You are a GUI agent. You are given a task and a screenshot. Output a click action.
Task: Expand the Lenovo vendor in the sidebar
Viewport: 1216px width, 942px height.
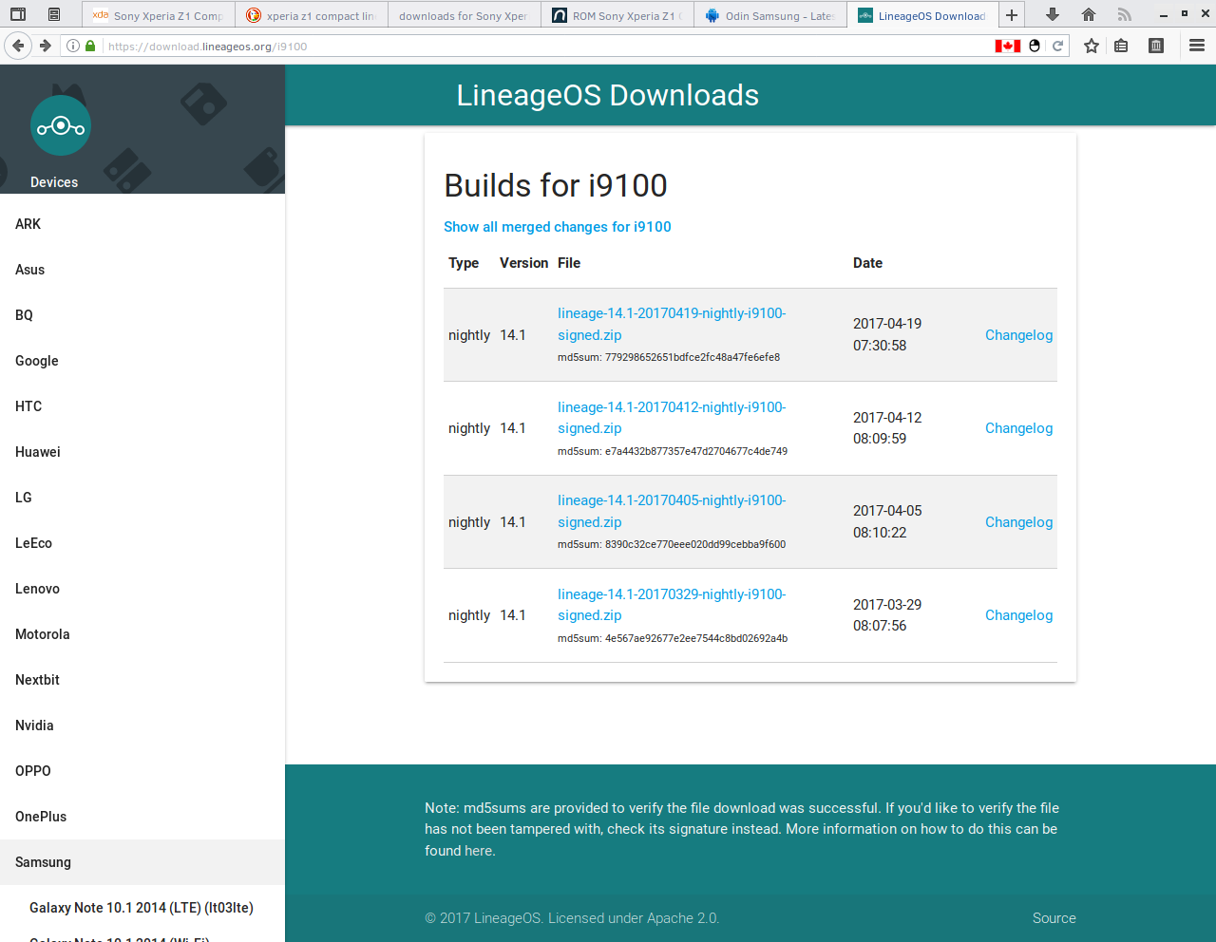[x=142, y=589]
